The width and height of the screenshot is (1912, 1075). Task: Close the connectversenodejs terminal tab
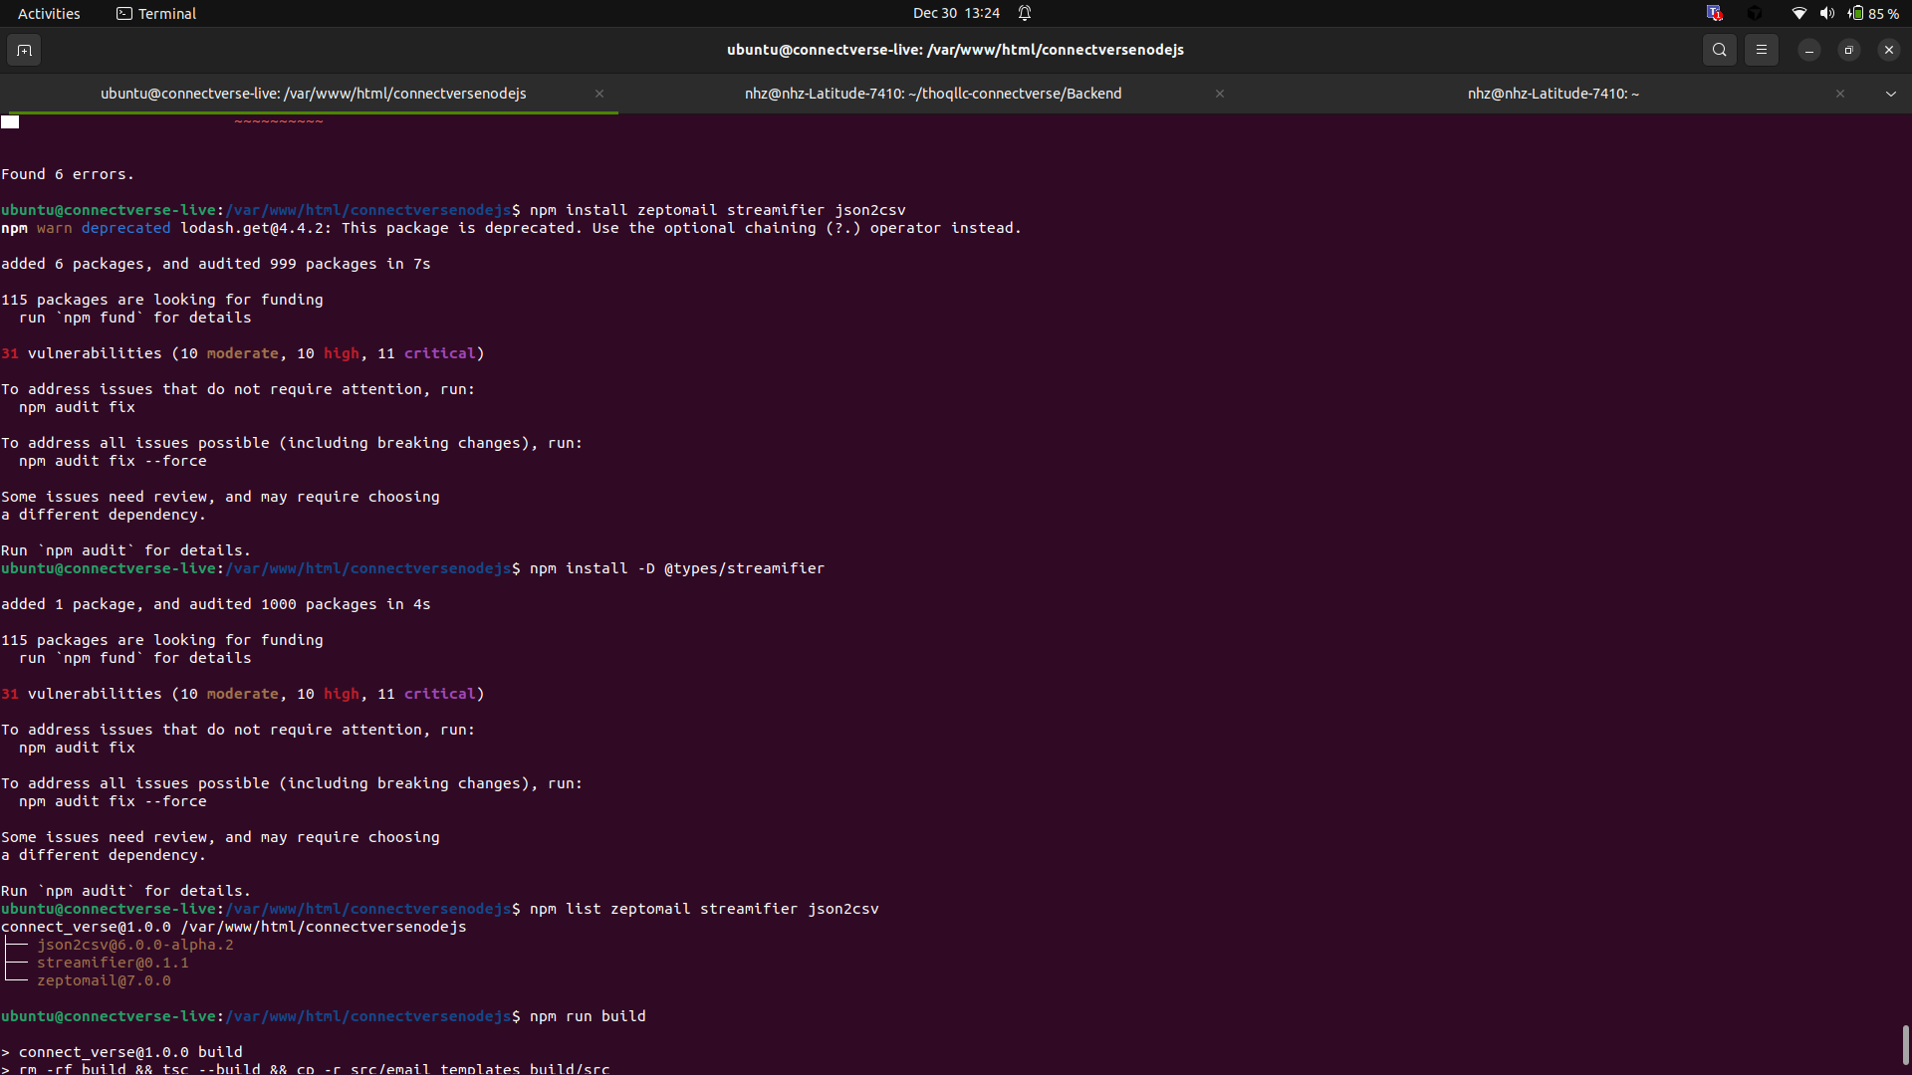pyautogui.click(x=599, y=94)
